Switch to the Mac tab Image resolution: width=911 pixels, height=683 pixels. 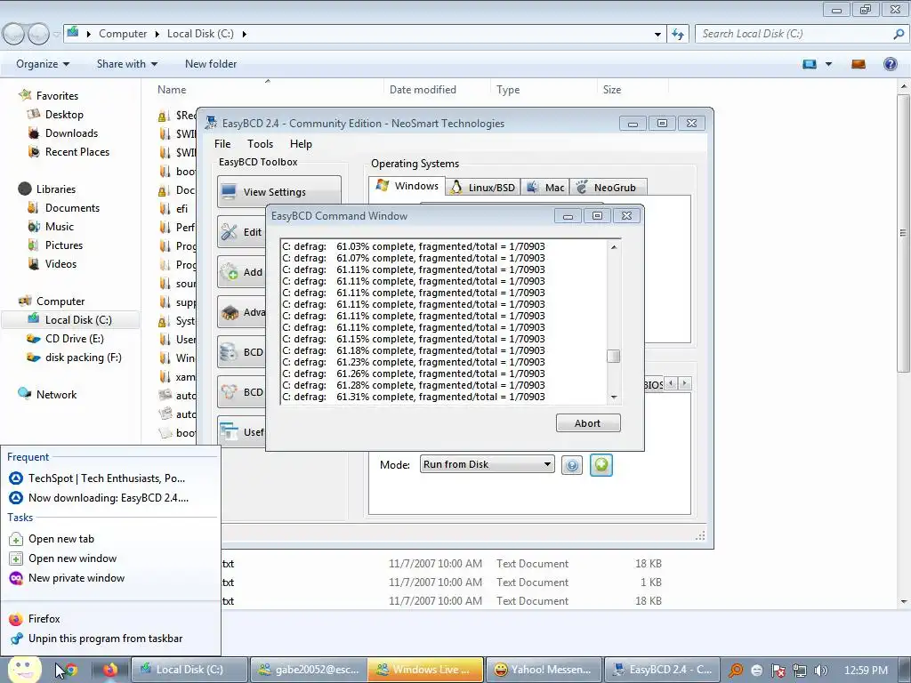tap(545, 187)
